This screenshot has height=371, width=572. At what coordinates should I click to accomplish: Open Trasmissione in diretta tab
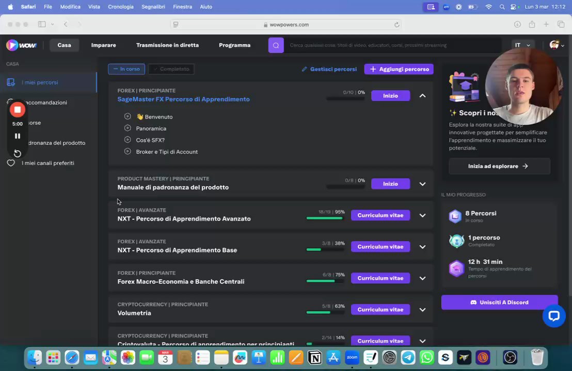167,45
